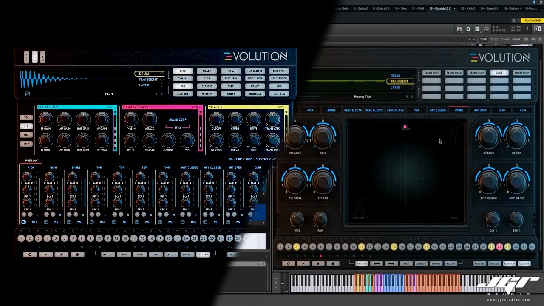Go to next sample after Thud
The image size is (544, 306).
point(161,94)
